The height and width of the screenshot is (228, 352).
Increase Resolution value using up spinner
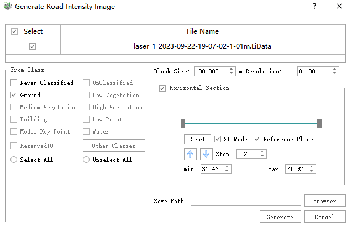(x=335, y=69)
